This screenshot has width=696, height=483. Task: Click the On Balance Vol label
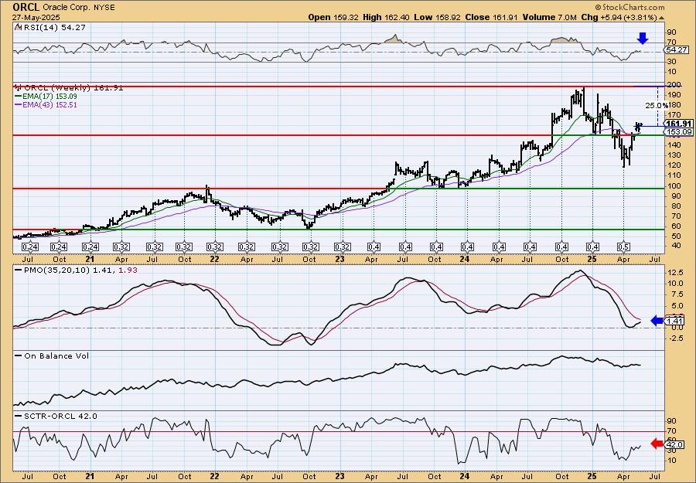[56, 355]
